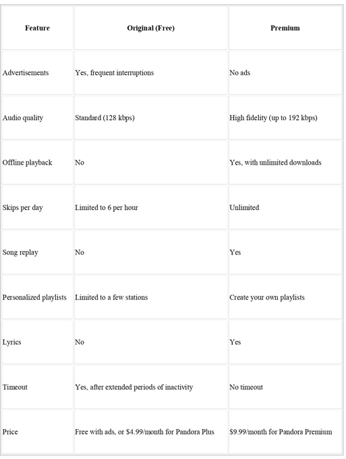346x459 pixels.
Task: Click 'Yes, after extended periods of inactivity'
Action: pyautogui.click(x=134, y=387)
